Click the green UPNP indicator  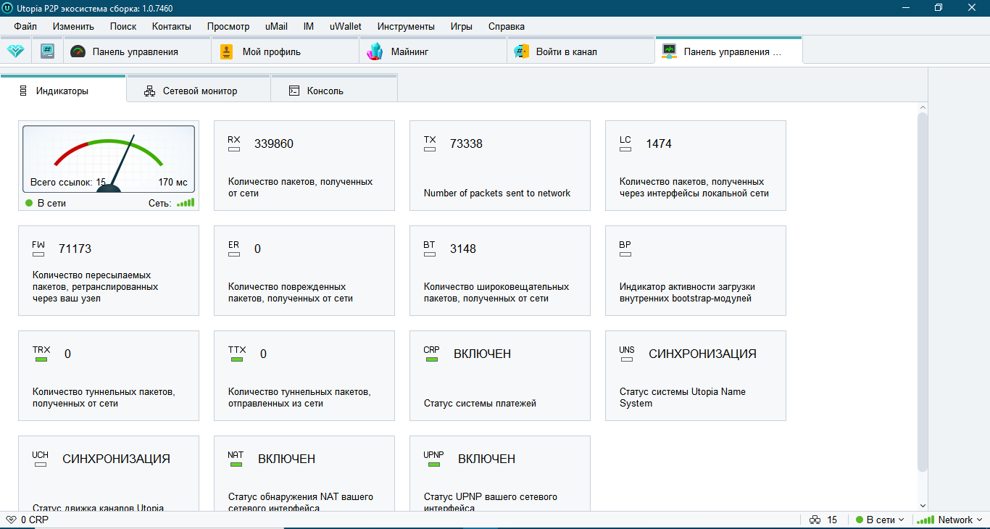(x=433, y=465)
